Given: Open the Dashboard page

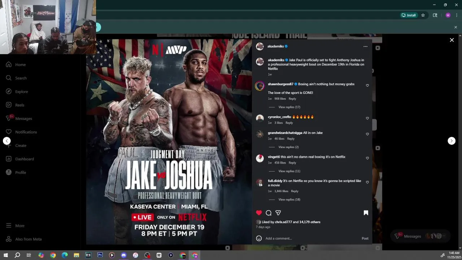Looking at the screenshot, I should click(19, 159).
